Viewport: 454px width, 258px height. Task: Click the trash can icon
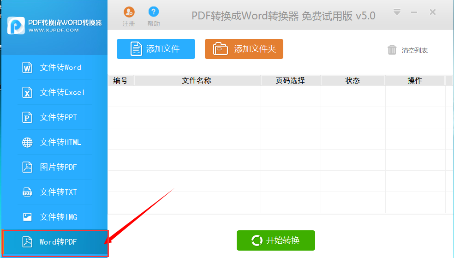[x=392, y=50]
